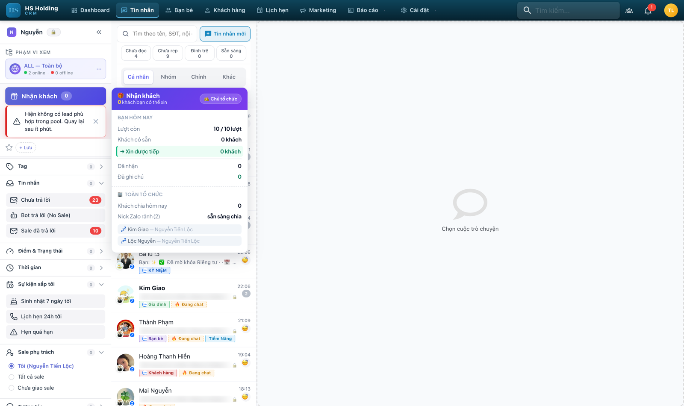Open the notification bell icon
Image resolution: width=684 pixels, height=406 pixels.
(x=648, y=10)
